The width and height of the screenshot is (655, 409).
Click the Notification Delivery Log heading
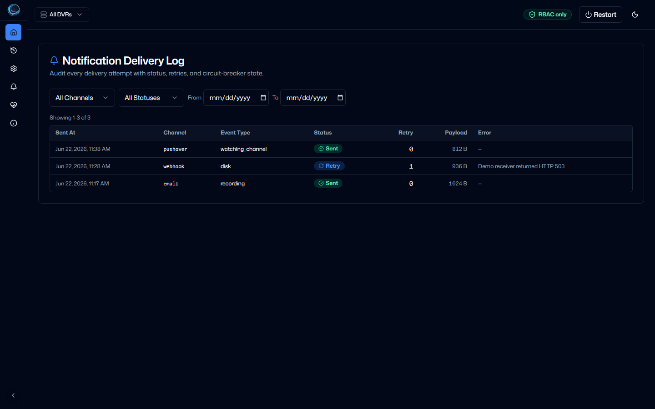[123, 61]
